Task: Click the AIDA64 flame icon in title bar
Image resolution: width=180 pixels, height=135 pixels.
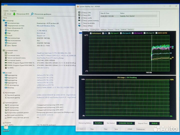Action: click(x=78, y=6)
